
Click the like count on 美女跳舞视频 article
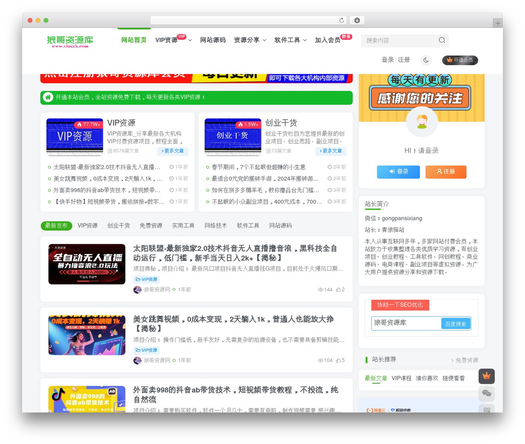[x=340, y=360]
